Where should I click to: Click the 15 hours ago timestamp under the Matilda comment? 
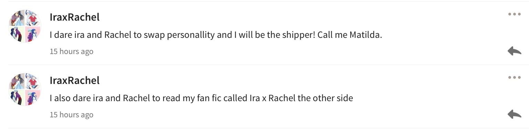coord(71,52)
